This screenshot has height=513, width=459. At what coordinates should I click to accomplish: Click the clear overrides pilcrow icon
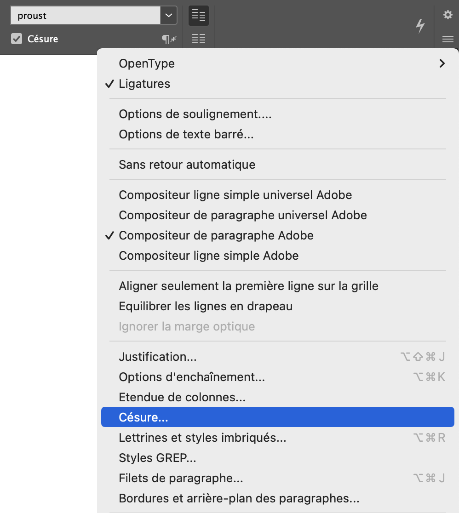[x=169, y=40]
